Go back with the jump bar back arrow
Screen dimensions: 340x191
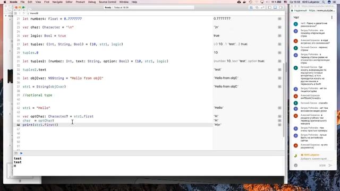[x=20, y=13]
